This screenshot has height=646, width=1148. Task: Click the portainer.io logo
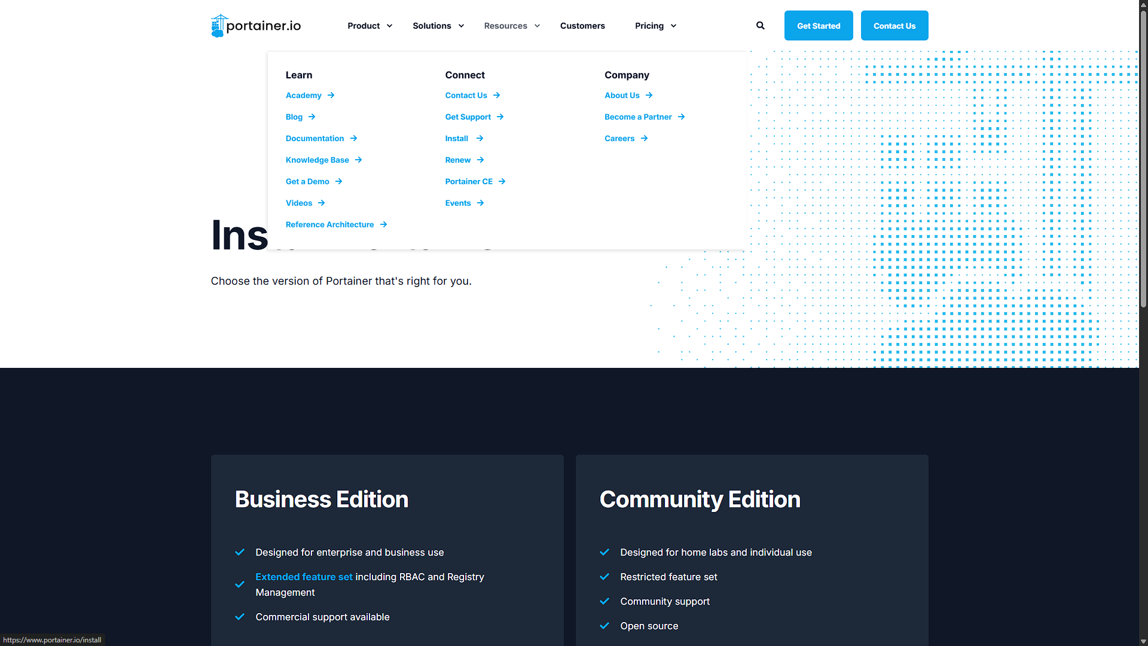[x=256, y=26]
